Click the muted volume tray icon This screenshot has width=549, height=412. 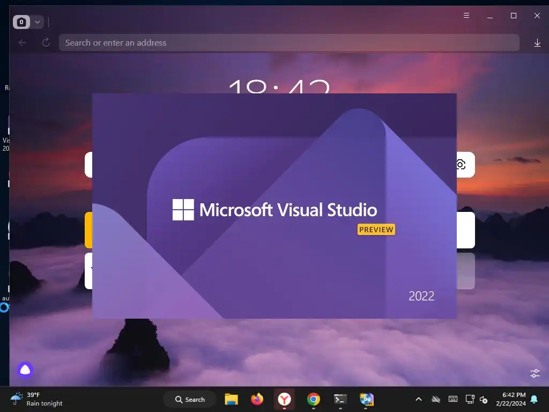click(484, 399)
